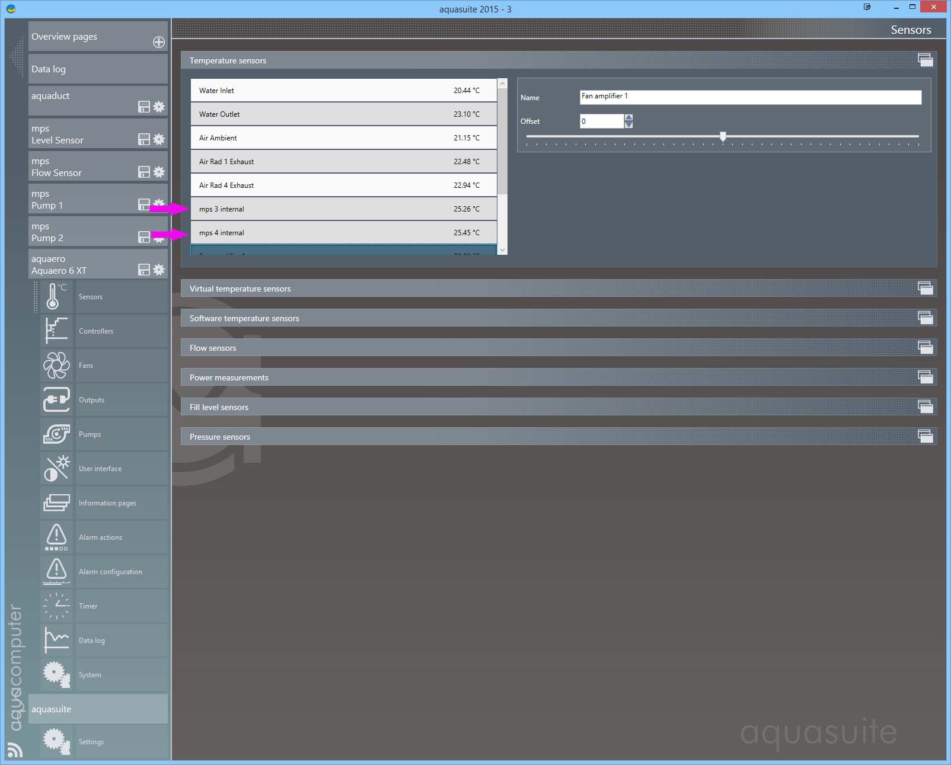Expand the Virtual temperature sensors section

(x=925, y=288)
